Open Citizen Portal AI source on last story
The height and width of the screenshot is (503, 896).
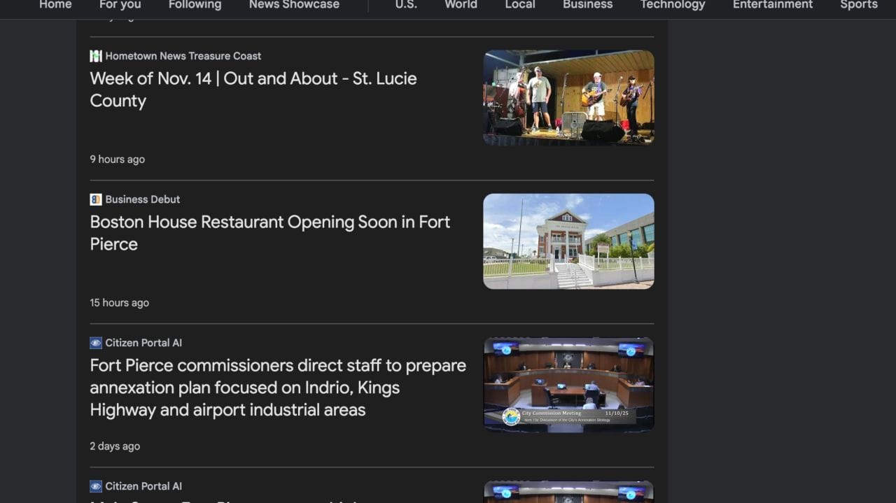(143, 486)
